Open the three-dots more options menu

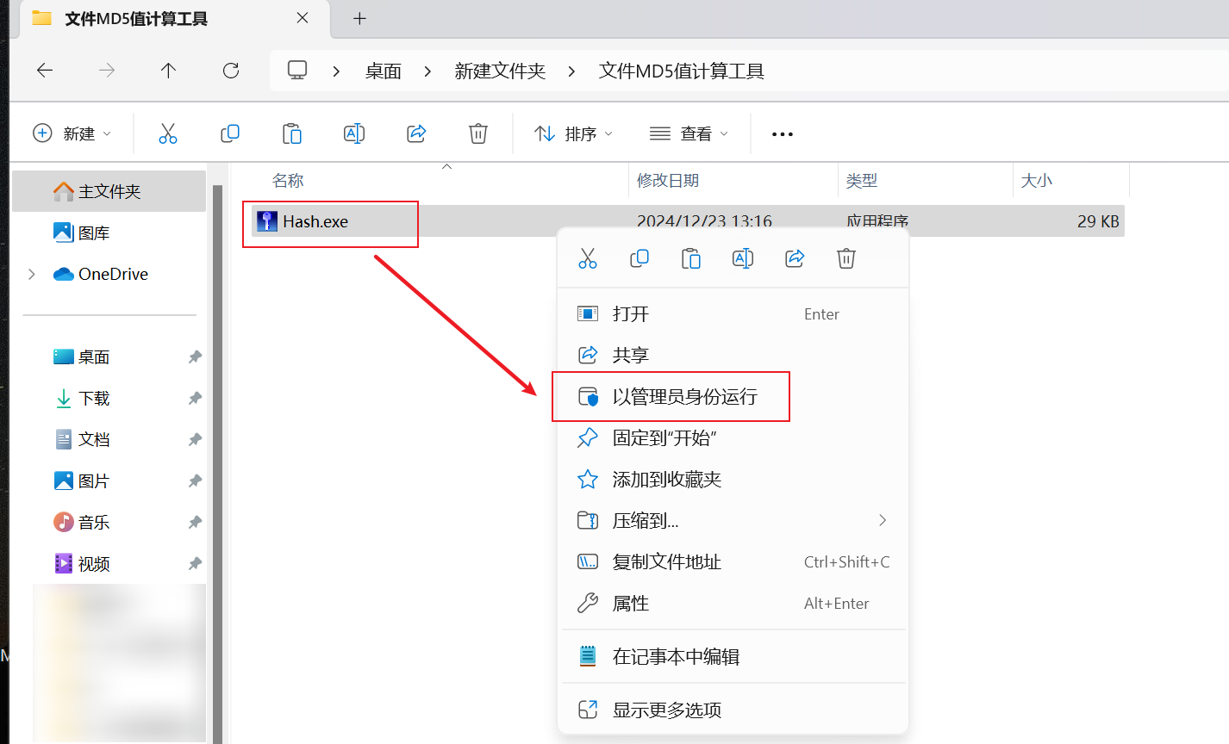(x=783, y=134)
